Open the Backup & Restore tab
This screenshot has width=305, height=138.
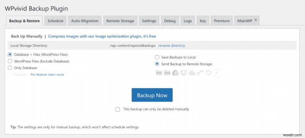[24, 21]
